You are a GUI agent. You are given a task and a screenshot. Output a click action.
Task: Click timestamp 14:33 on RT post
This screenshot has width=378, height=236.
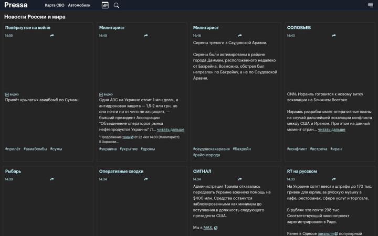pos(291,179)
